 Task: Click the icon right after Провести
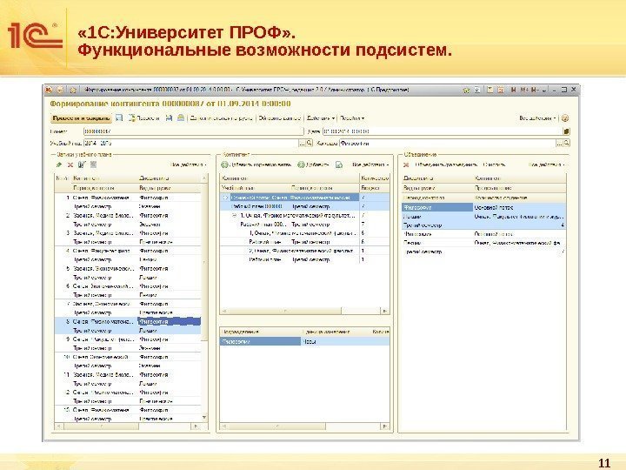tap(169, 117)
